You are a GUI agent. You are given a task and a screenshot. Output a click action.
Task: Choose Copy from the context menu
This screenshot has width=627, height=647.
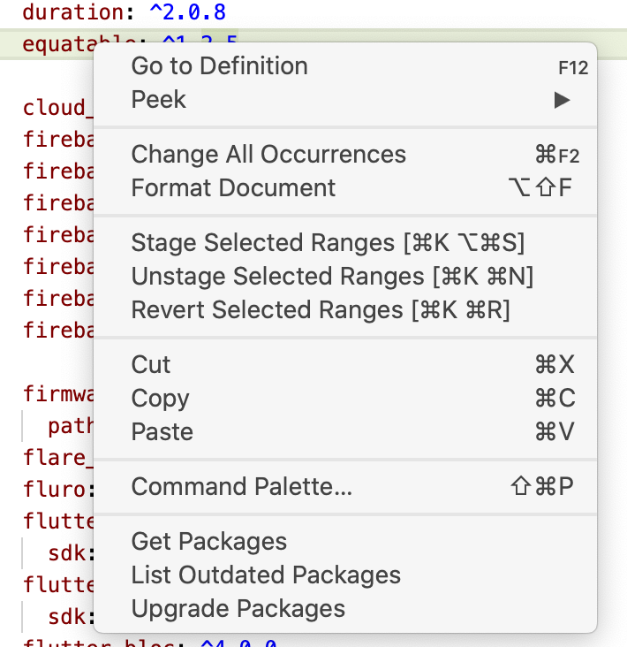pyautogui.click(x=160, y=399)
